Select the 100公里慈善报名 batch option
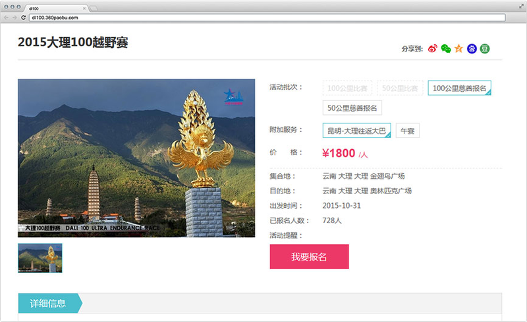This screenshot has height=322, width=527. click(x=459, y=88)
